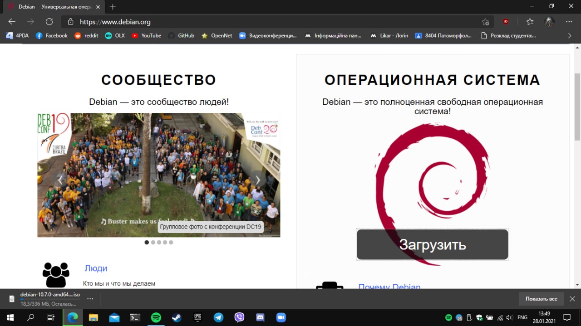Click the browser Back arrow

tap(12, 21)
